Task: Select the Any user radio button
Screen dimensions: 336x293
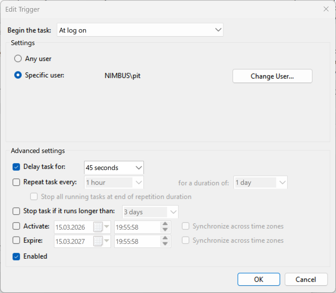Action: point(18,59)
